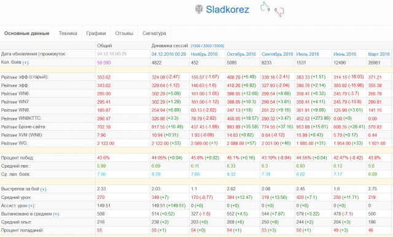The image size is (393, 237).
Task: Click the Ср. лвл. боёв row label
Action: click(16, 174)
